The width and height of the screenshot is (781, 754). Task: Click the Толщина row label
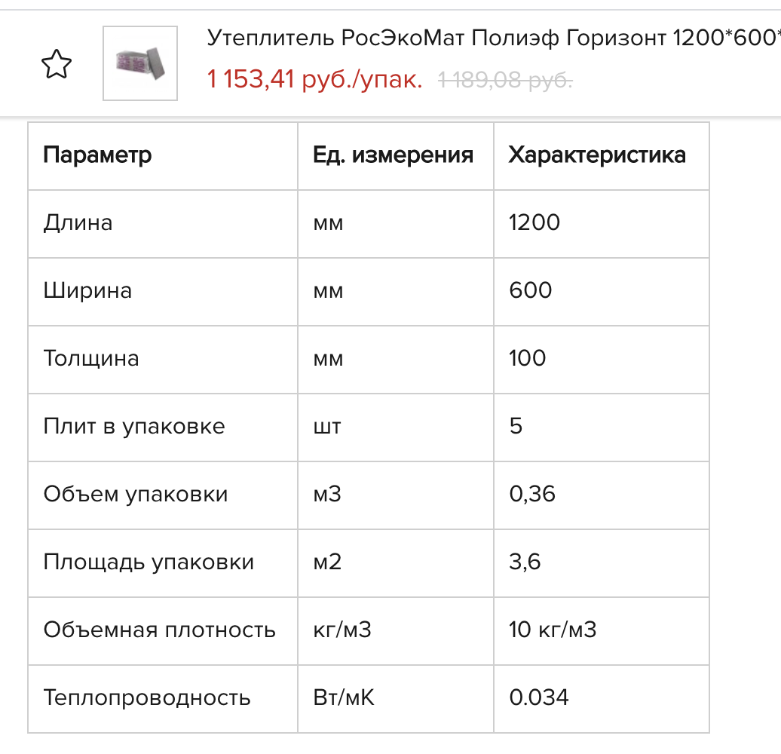91,359
